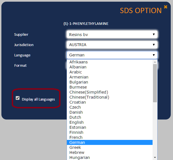Uncheck Display all Languages checkbox
This screenshot has height=160, width=173.
coord(18,98)
